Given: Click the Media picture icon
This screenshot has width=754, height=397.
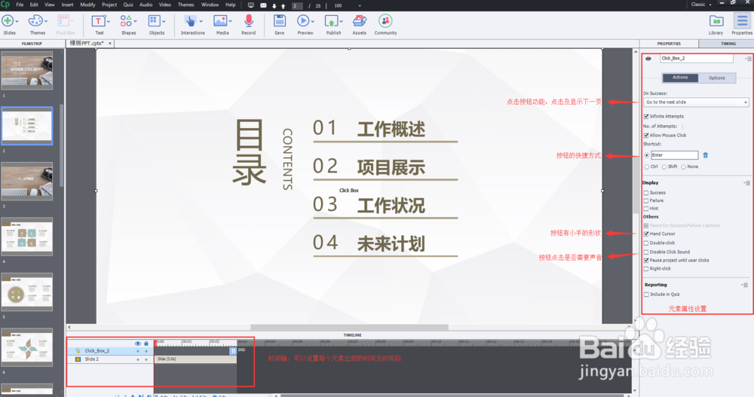Looking at the screenshot, I should pos(220,21).
